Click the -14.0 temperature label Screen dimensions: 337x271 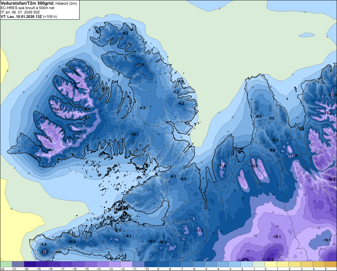pyautogui.click(x=57, y=109)
